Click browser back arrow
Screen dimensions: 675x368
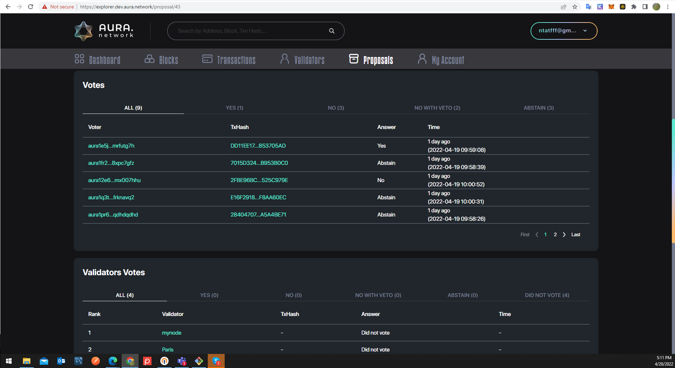click(8, 7)
